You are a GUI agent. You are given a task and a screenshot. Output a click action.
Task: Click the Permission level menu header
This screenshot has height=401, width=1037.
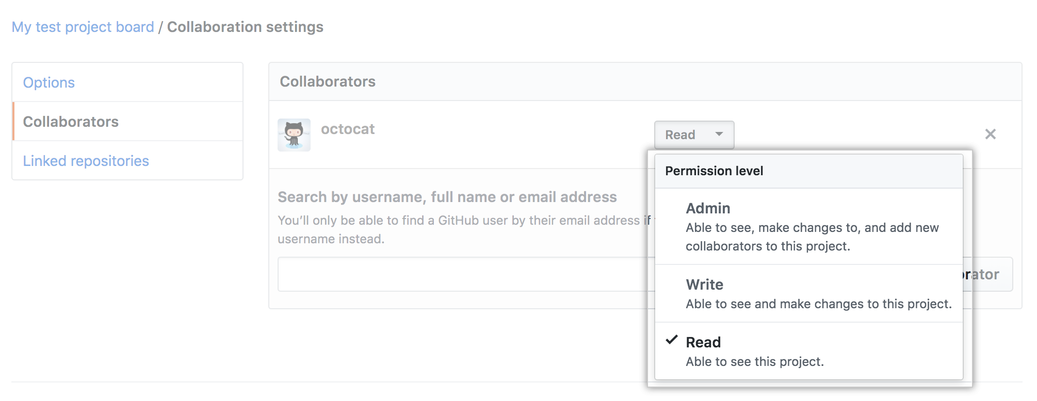[x=714, y=171]
